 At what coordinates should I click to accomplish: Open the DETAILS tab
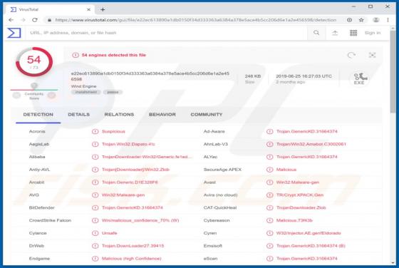79,115
